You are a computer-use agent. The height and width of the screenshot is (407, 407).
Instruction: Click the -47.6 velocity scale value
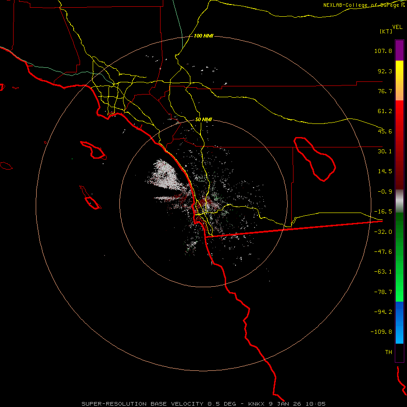coord(383,252)
